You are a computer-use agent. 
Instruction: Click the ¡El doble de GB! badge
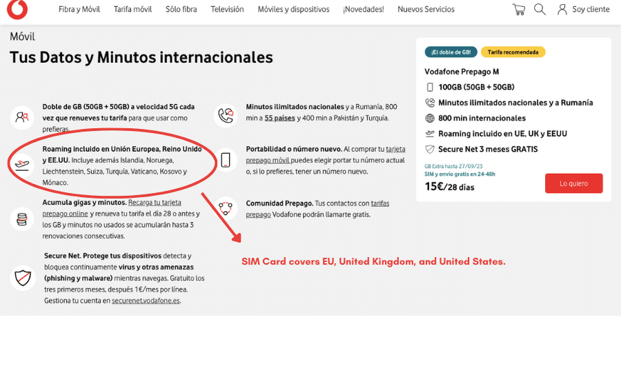[451, 52]
